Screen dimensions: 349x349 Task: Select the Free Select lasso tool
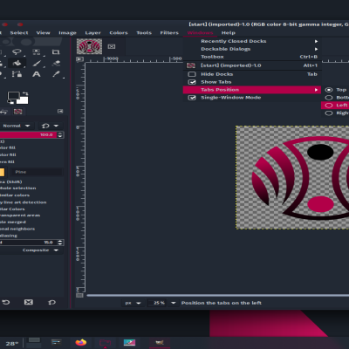click(x=17, y=52)
